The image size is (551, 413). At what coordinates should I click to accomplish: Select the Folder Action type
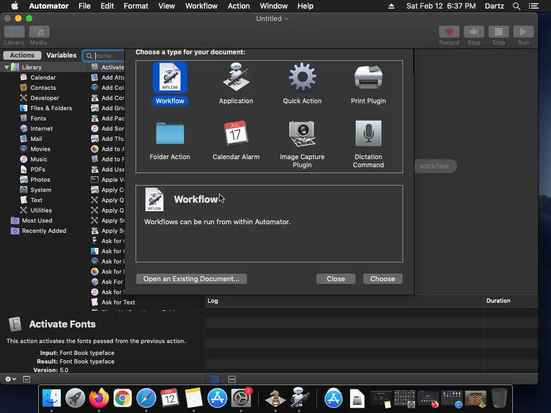169,140
